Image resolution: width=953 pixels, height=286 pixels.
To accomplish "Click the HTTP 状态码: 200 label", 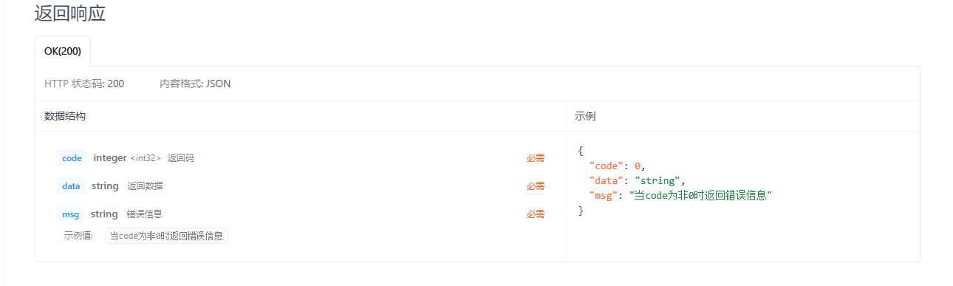I will (84, 84).
